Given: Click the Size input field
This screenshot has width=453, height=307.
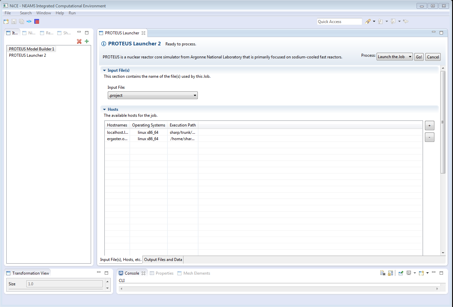Looking at the screenshot, I should tap(65, 284).
